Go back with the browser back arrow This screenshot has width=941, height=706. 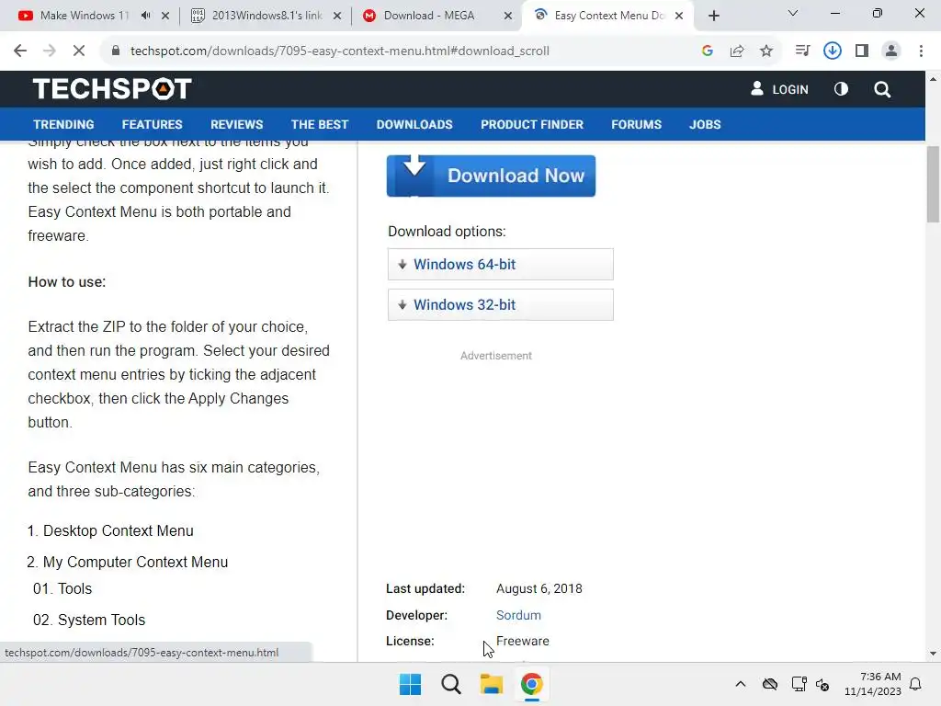20,51
